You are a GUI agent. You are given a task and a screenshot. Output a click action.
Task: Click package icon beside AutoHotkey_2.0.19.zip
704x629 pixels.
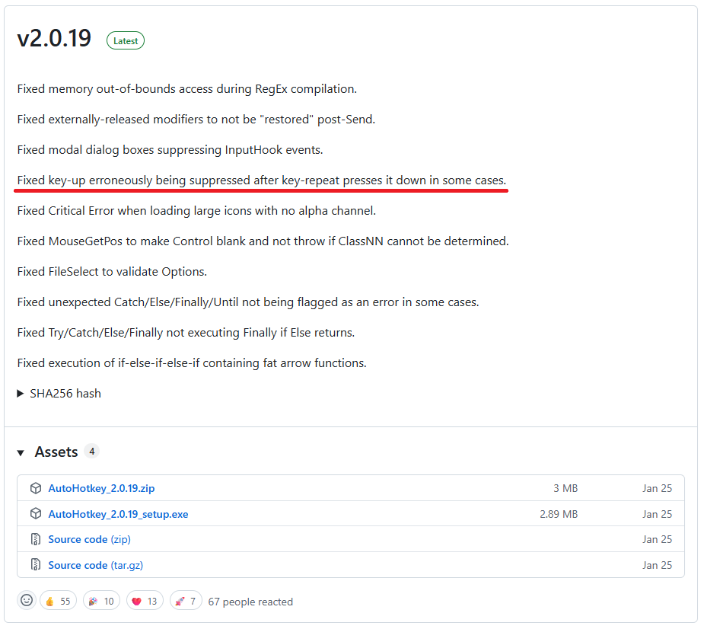(x=35, y=488)
